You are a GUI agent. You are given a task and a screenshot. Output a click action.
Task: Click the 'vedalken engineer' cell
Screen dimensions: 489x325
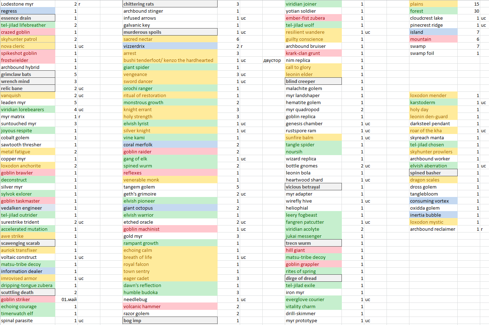point(27,208)
